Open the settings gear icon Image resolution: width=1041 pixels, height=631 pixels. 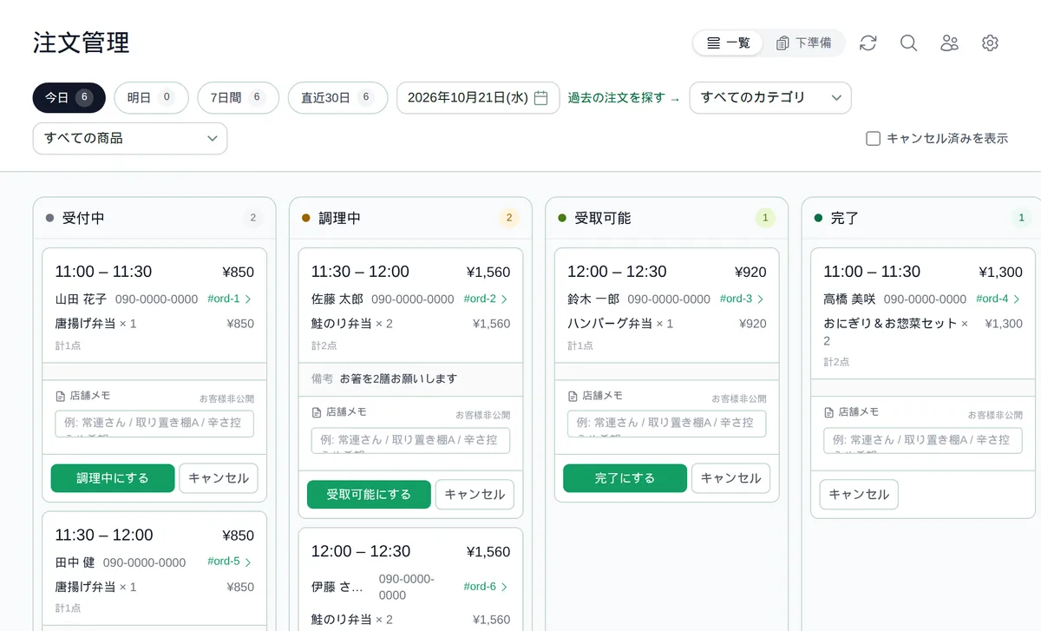coord(990,43)
